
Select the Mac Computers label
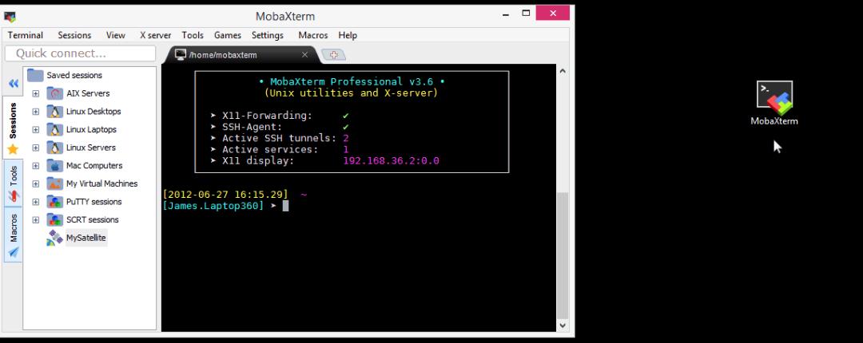coord(94,165)
